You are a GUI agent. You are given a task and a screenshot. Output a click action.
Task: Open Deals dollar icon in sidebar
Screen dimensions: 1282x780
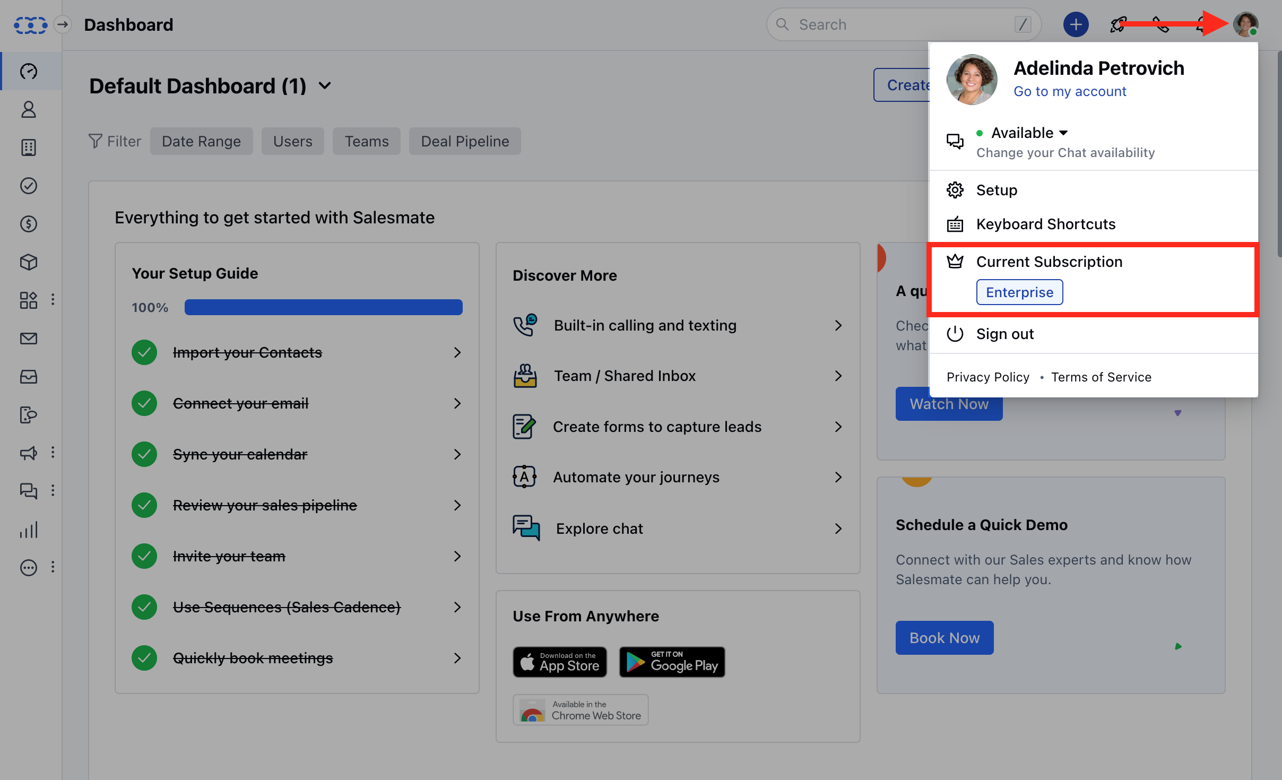click(x=29, y=224)
